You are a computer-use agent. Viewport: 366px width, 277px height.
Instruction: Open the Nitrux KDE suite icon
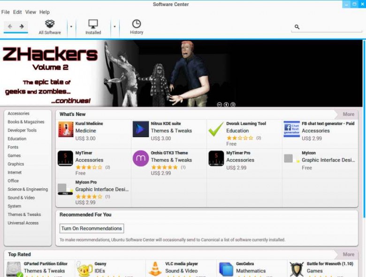(x=141, y=129)
